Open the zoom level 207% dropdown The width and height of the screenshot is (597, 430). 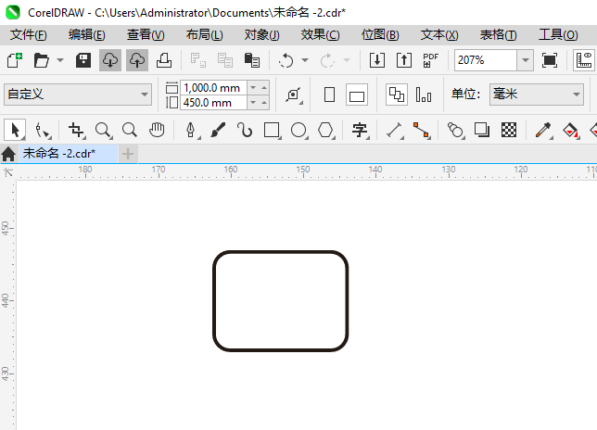pos(525,60)
